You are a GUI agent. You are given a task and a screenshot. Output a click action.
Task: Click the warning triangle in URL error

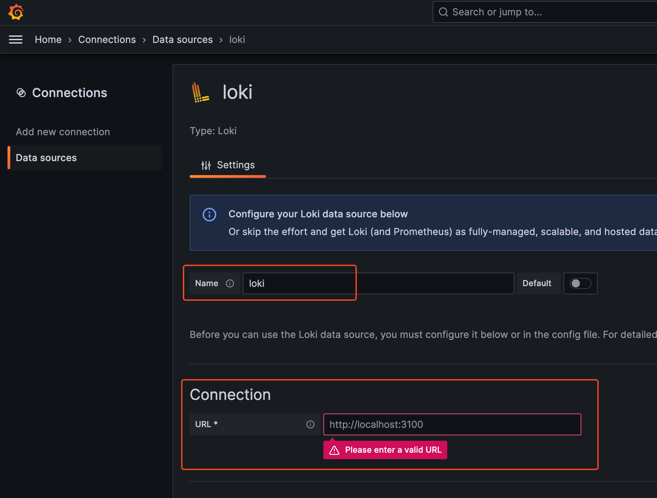(334, 450)
